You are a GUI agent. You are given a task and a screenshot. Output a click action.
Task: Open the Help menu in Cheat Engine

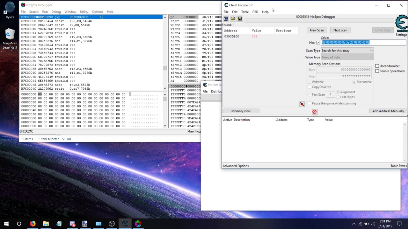(265, 12)
